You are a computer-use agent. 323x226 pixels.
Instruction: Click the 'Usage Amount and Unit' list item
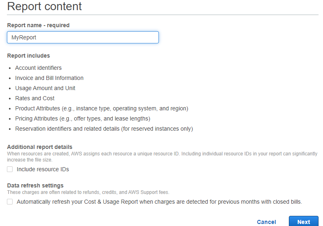point(45,88)
